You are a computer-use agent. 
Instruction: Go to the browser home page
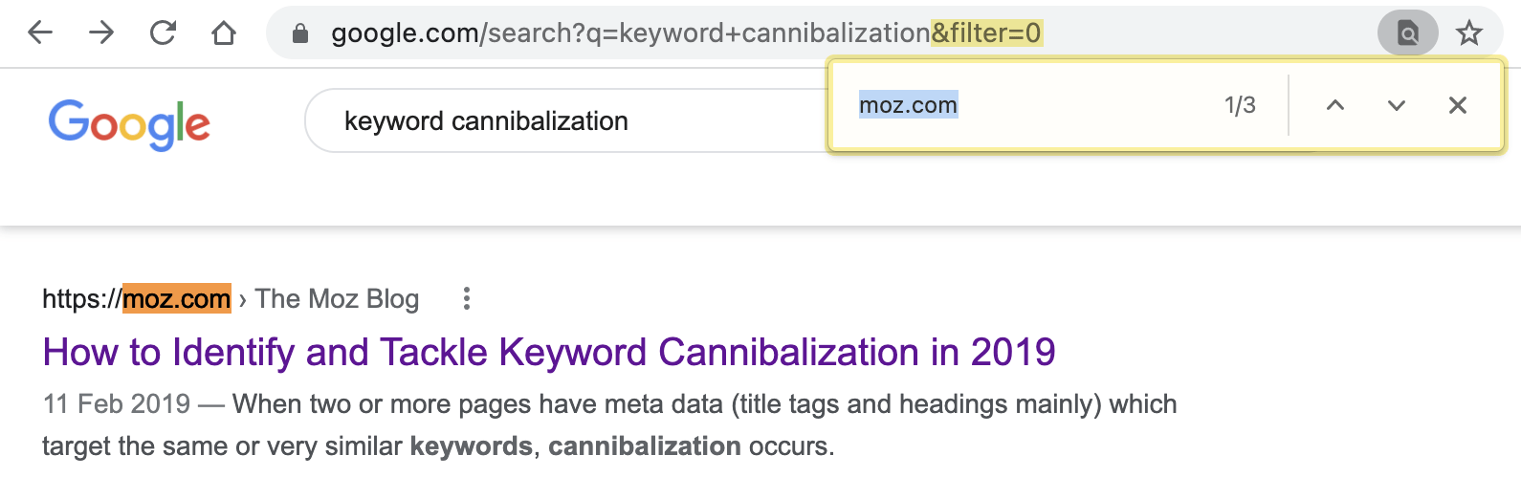point(224,33)
